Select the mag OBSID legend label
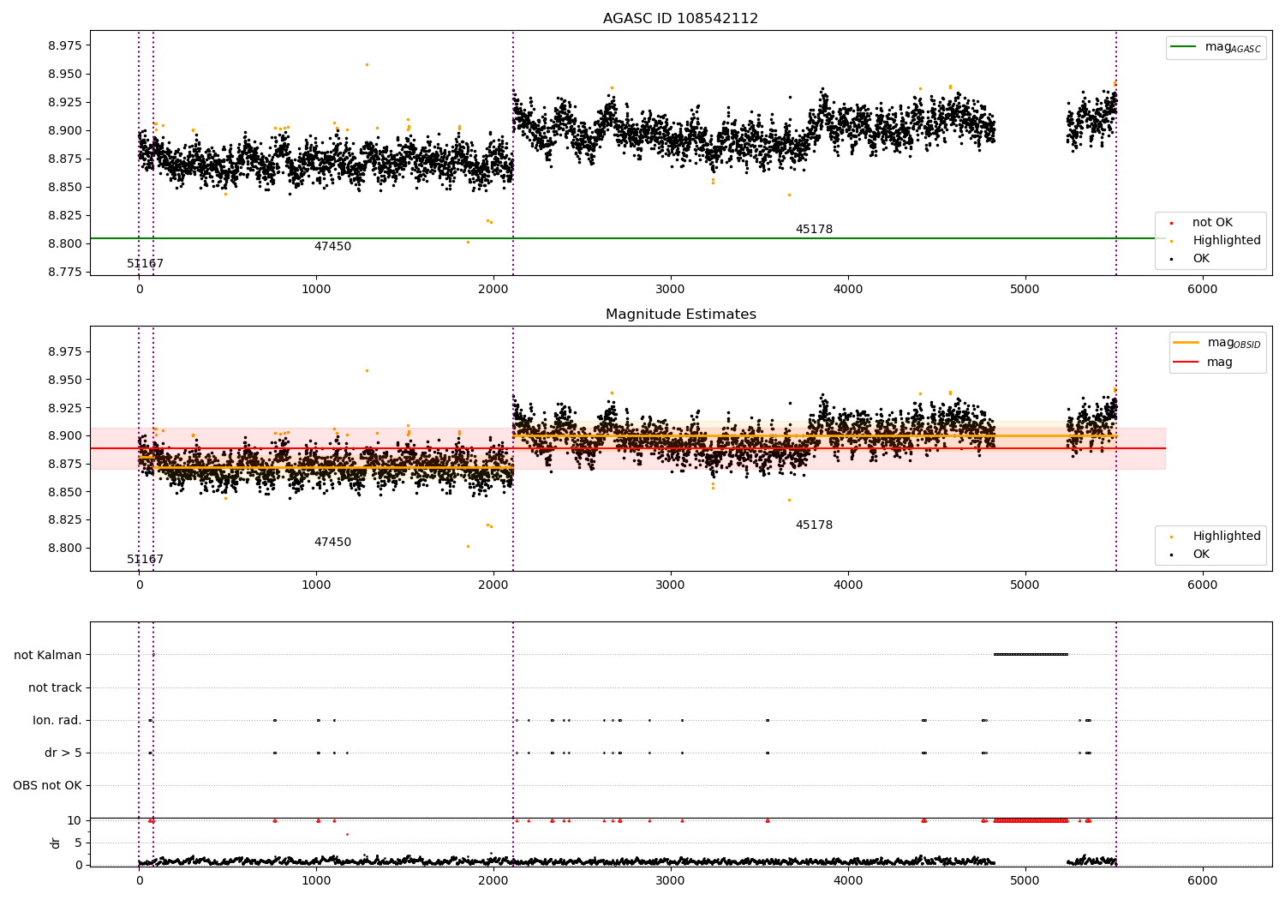The image size is (1285, 900). (x=1234, y=343)
